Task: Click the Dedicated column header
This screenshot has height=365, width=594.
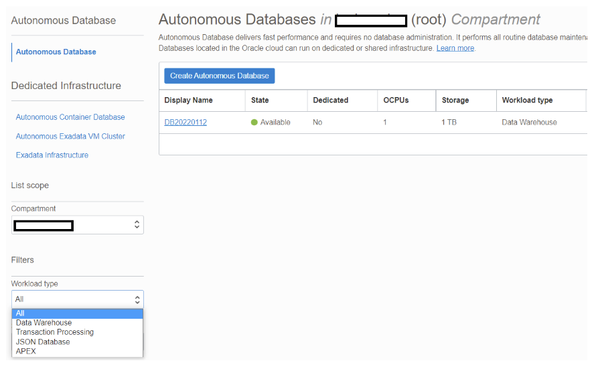Action: [330, 100]
